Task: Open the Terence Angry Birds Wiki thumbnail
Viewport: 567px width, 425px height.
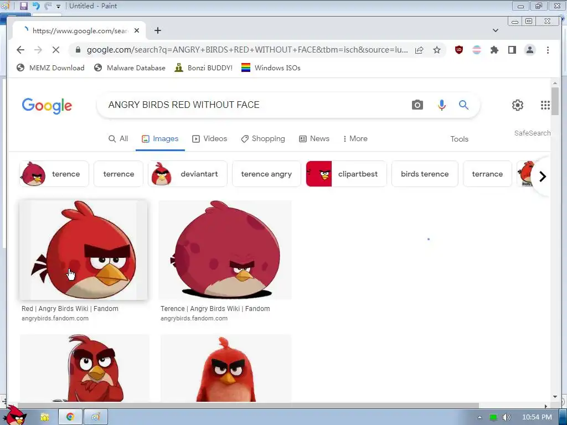Action: pyautogui.click(x=225, y=250)
